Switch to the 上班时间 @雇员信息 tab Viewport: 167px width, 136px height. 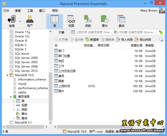coord(92,32)
